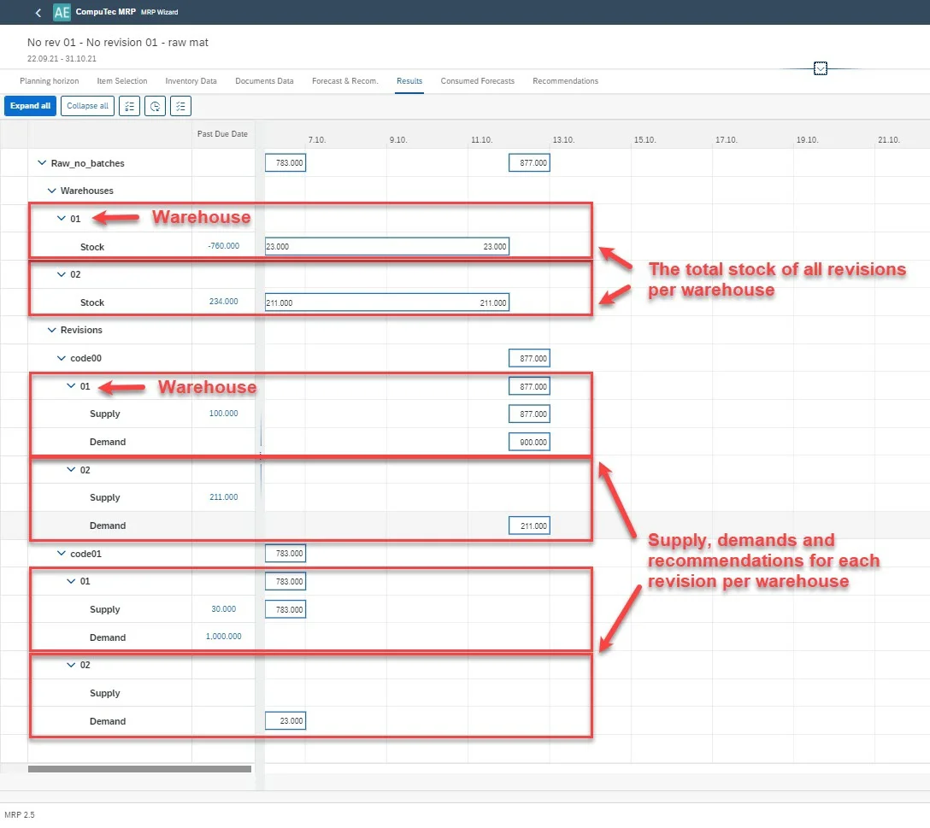Collapse the Warehouses group
Viewport: 930px width, 828px height.
(51, 191)
